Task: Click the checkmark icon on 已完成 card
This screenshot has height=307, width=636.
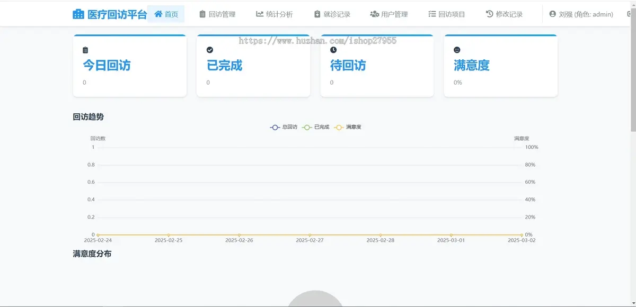Action: (x=209, y=50)
